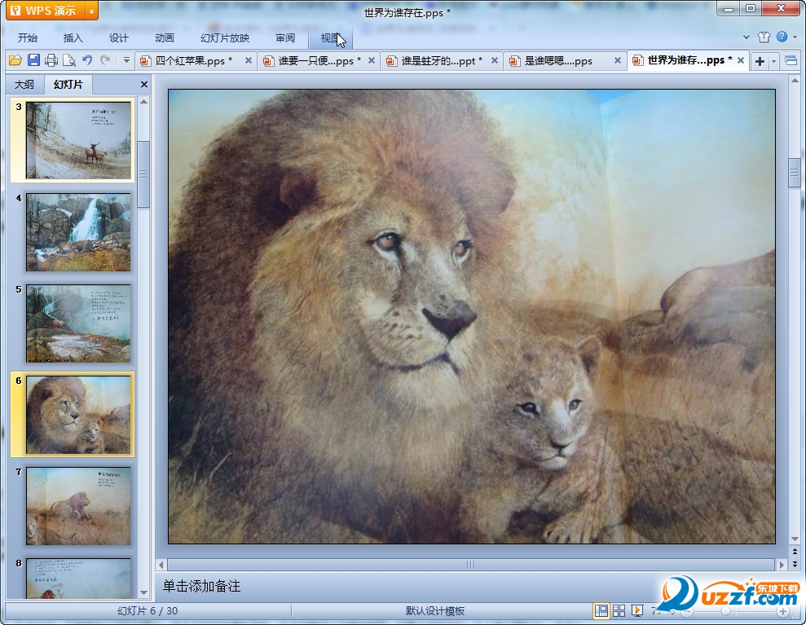Viewport: 806px width, 625px height.
Task: Select slide 6 thumbnail with the lions
Action: [78, 415]
